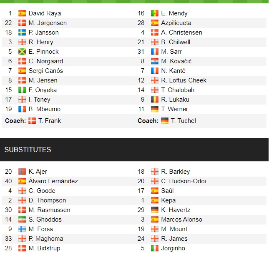Screen dimensions: 269x257
Task: Click the Finland flag next to M. Forss
Action: [x=22, y=229]
